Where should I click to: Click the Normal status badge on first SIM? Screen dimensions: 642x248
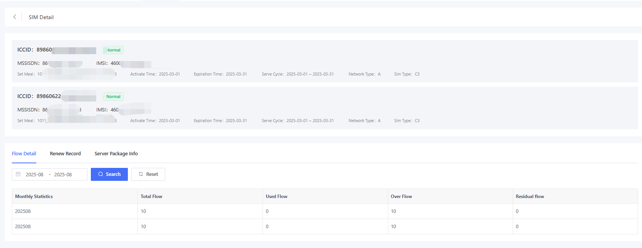pyautogui.click(x=113, y=50)
